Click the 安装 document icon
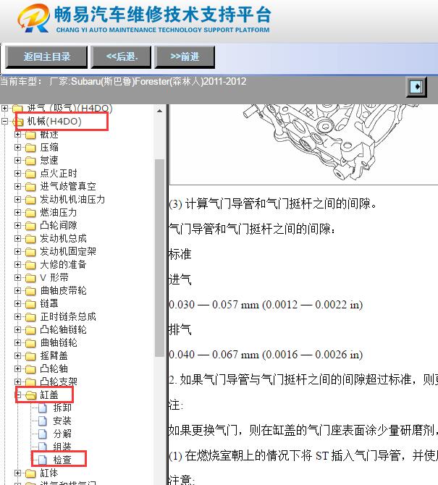 tap(43, 421)
